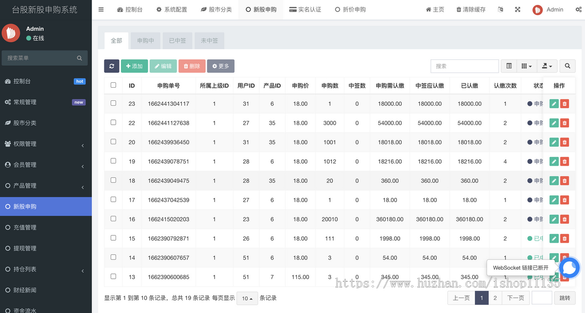585x313 pixels.
Task: Toggle the table view list icon
Action: tap(509, 66)
